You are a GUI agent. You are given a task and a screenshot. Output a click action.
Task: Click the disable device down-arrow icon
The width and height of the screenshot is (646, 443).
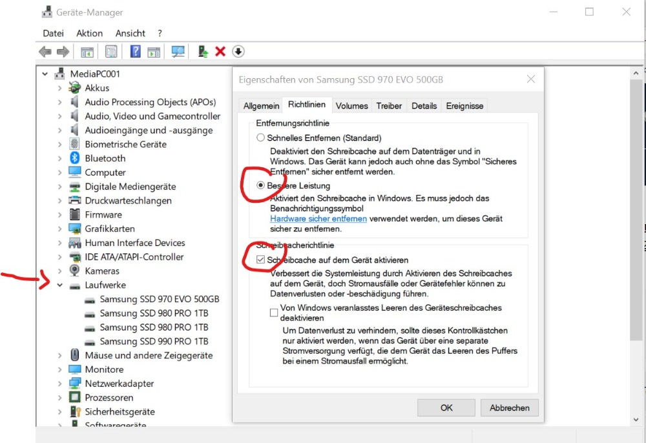point(238,52)
